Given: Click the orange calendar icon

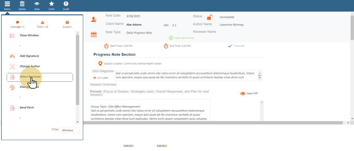Looking at the screenshot, I should pos(94,34).
